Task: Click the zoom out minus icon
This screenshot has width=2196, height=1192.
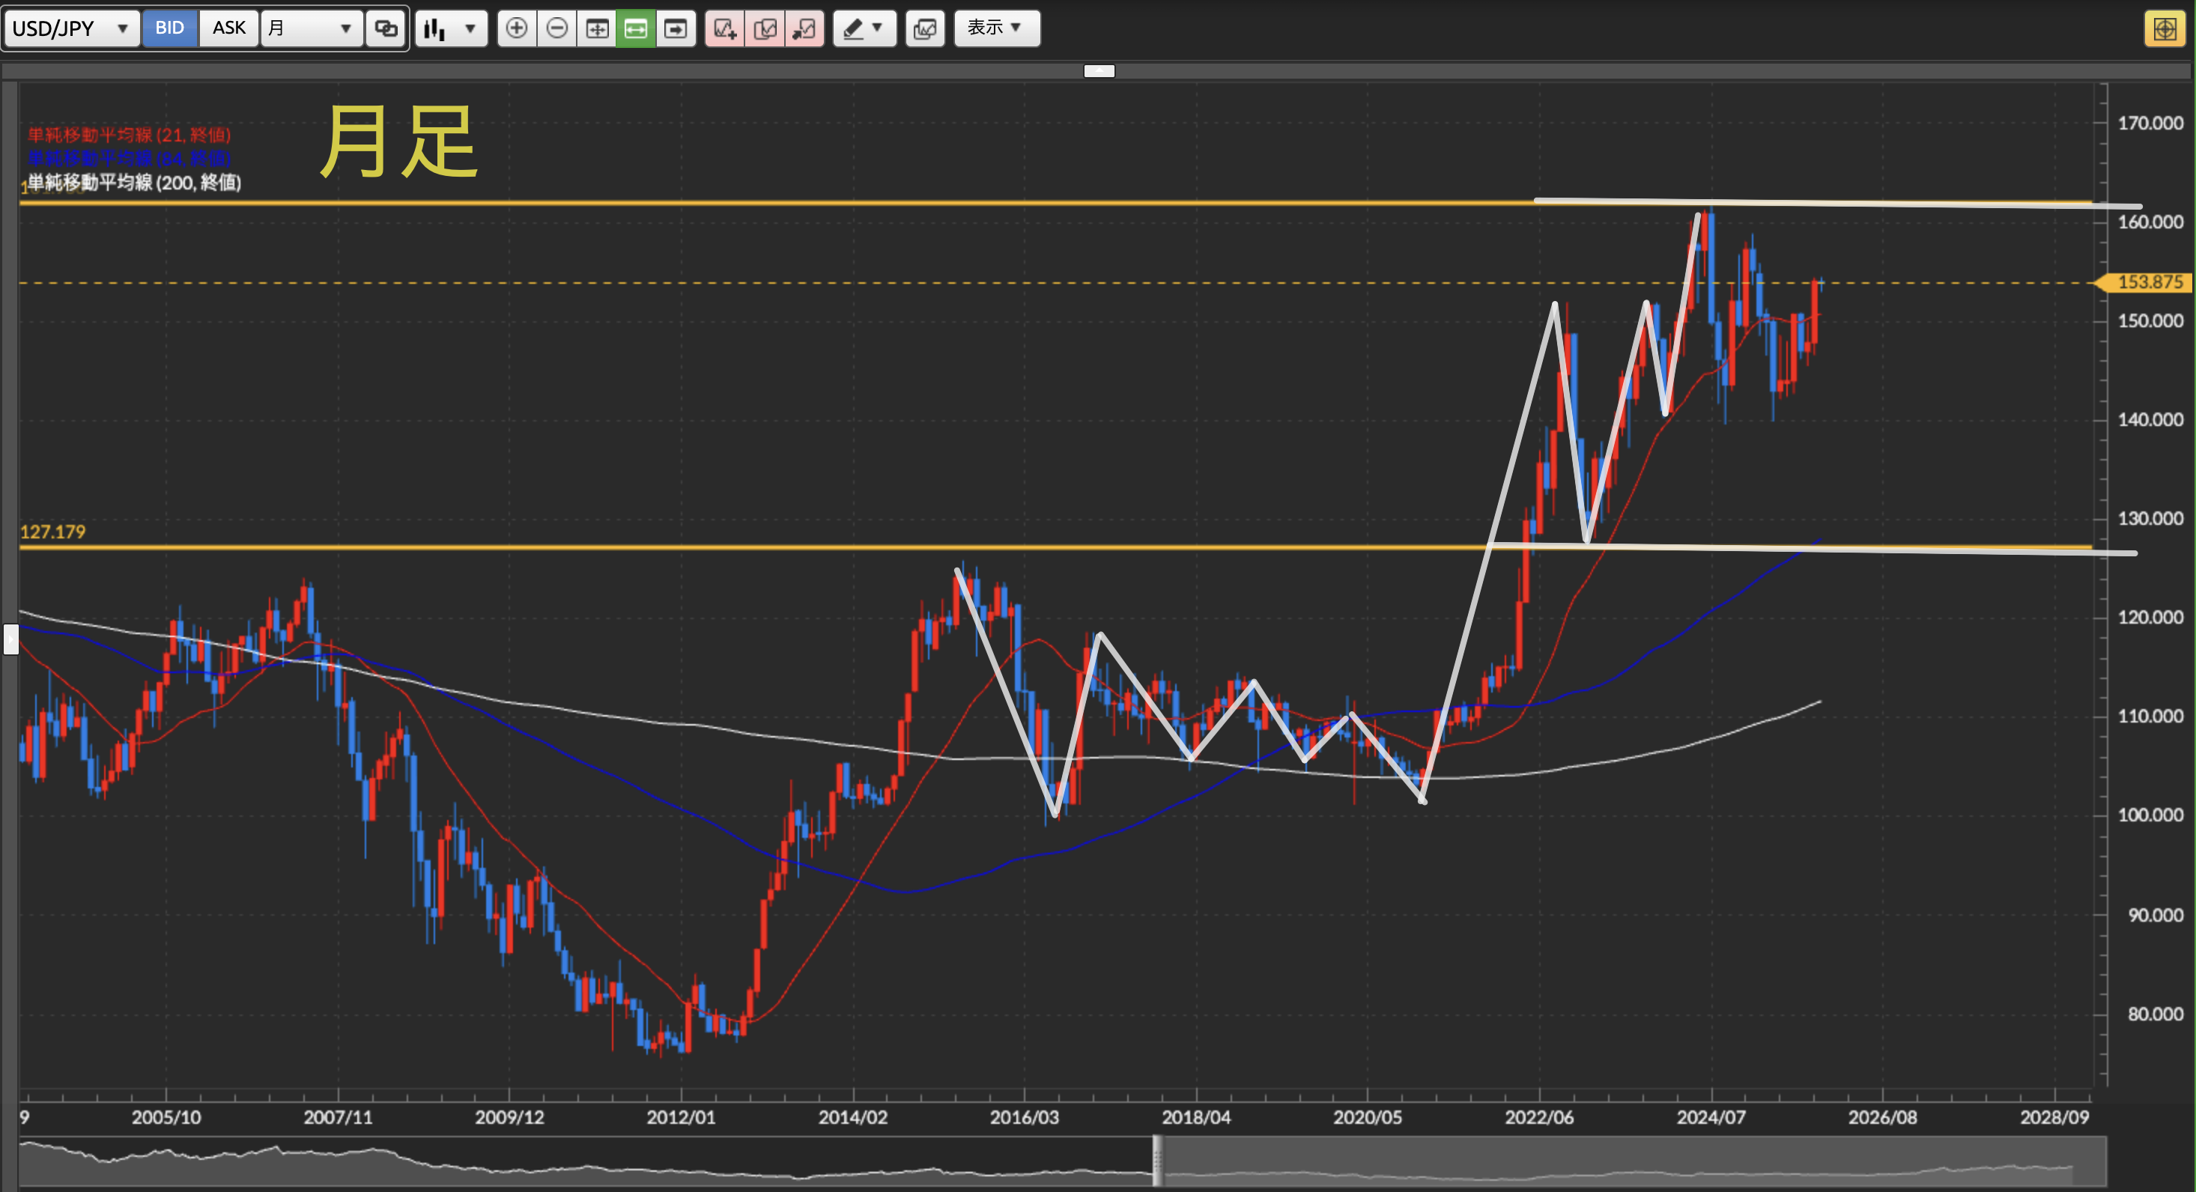Action: [x=556, y=29]
